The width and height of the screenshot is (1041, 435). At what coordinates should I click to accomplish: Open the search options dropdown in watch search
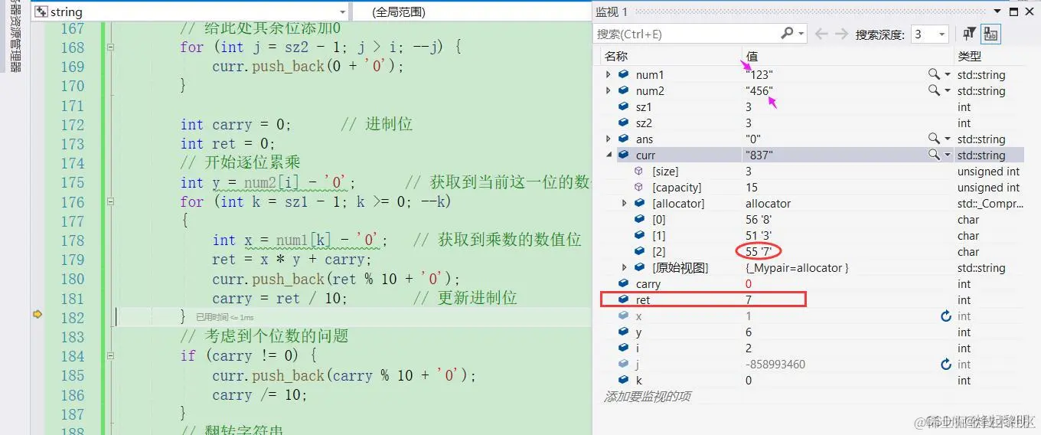pyautogui.click(x=801, y=34)
